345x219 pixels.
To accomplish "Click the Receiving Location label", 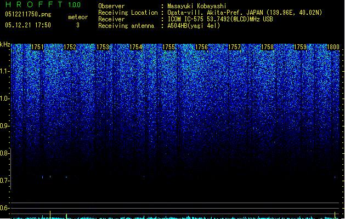I will pyautogui.click(x=128, y=13).
